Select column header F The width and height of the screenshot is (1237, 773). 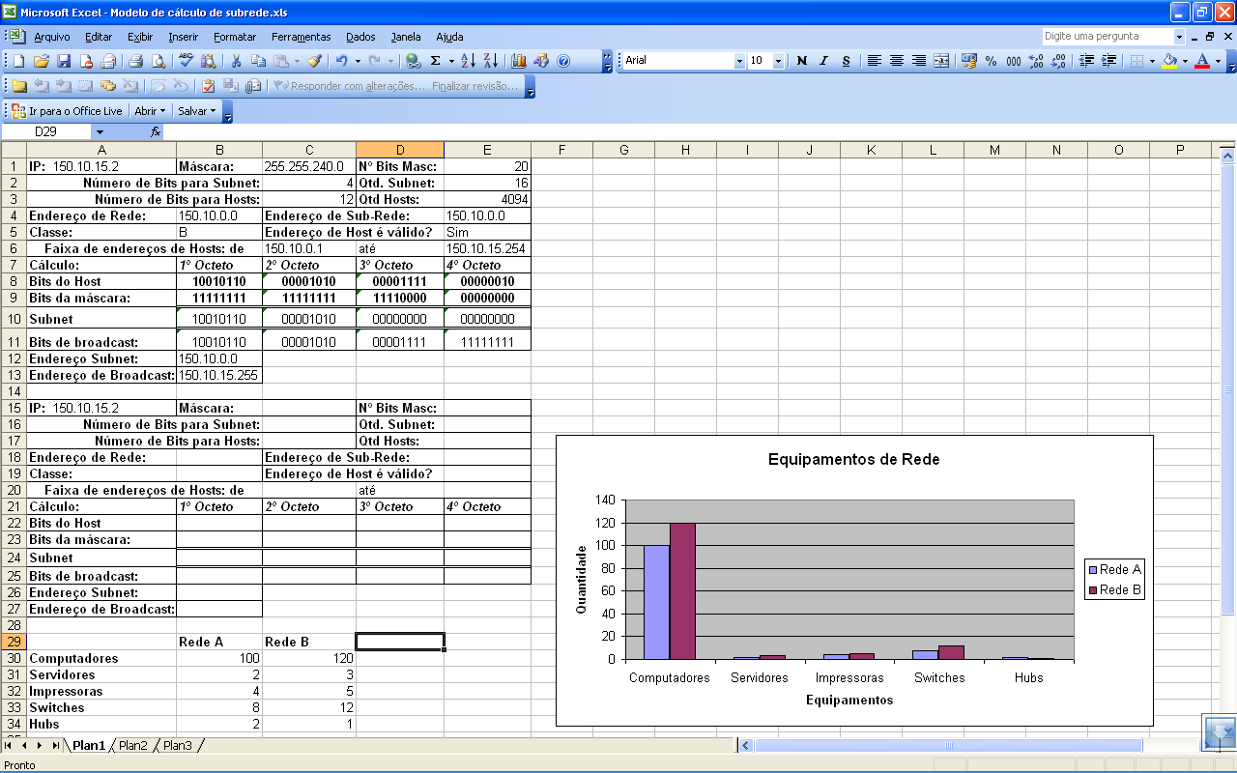pyautogui.click(x=561, y=150)
